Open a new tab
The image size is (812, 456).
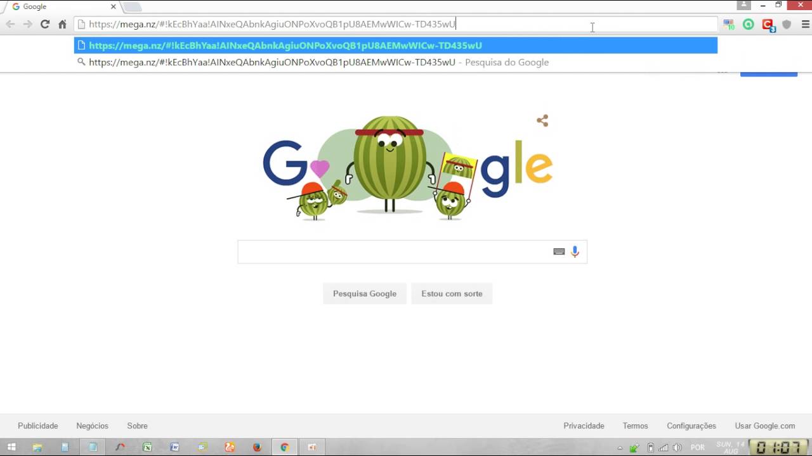[x=132, y=7]
